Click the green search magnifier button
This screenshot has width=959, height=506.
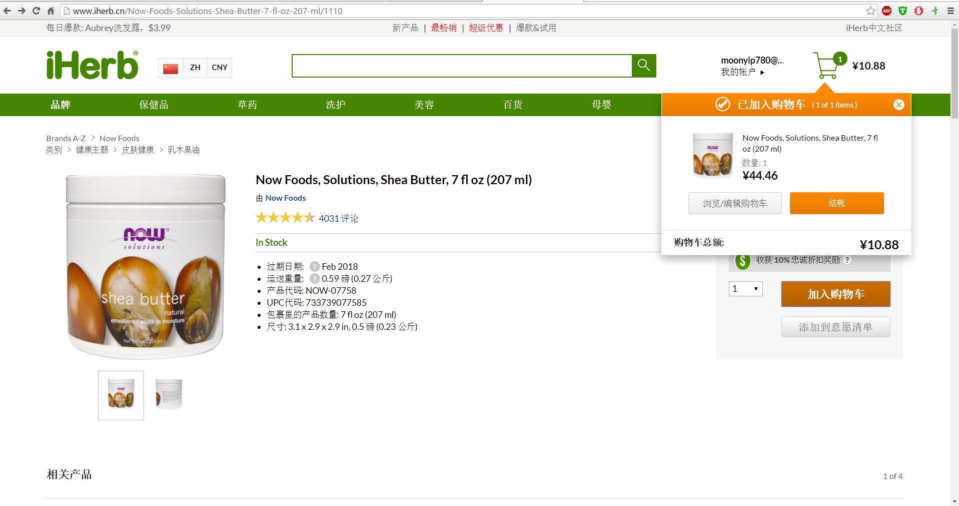644,66
